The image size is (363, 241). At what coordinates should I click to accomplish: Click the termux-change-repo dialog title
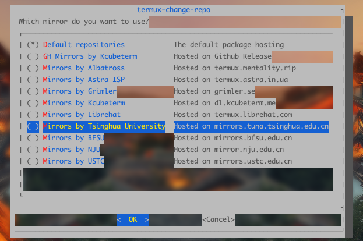pyautogui.click(x=174, y=10)
